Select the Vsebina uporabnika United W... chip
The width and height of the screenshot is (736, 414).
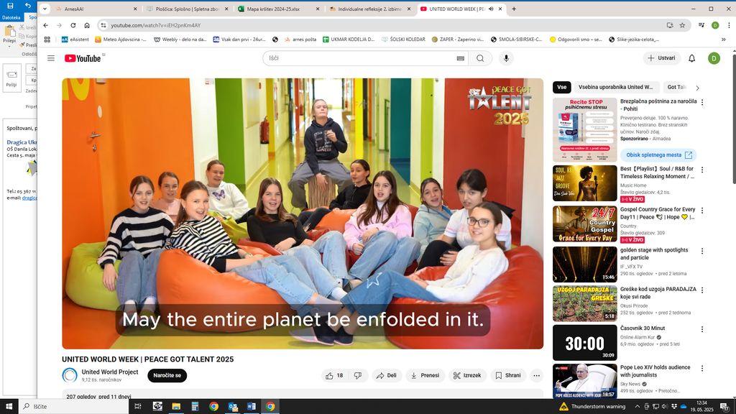(615, 87)
